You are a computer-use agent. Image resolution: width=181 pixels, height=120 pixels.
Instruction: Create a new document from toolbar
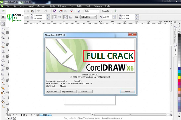3,11
